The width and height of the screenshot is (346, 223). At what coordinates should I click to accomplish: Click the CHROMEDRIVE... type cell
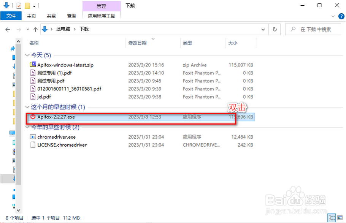(x=202, y=145)
